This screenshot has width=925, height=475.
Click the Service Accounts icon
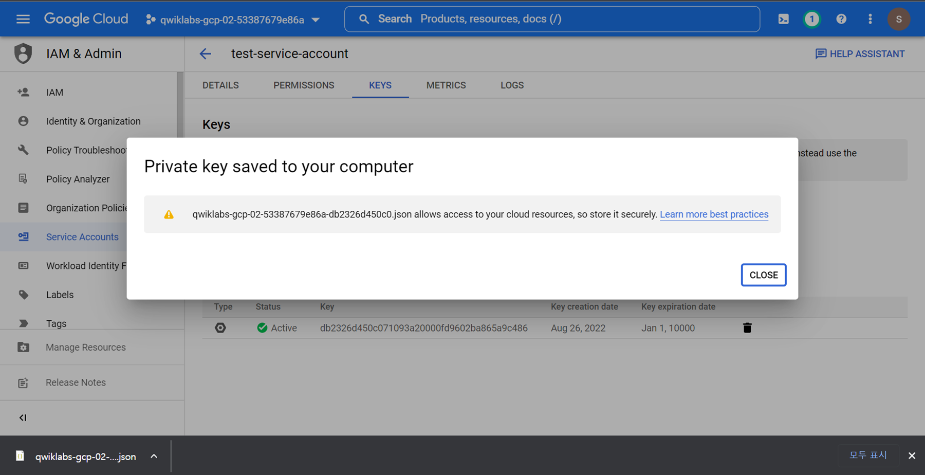pyautogui.click(x=23, y=237)
